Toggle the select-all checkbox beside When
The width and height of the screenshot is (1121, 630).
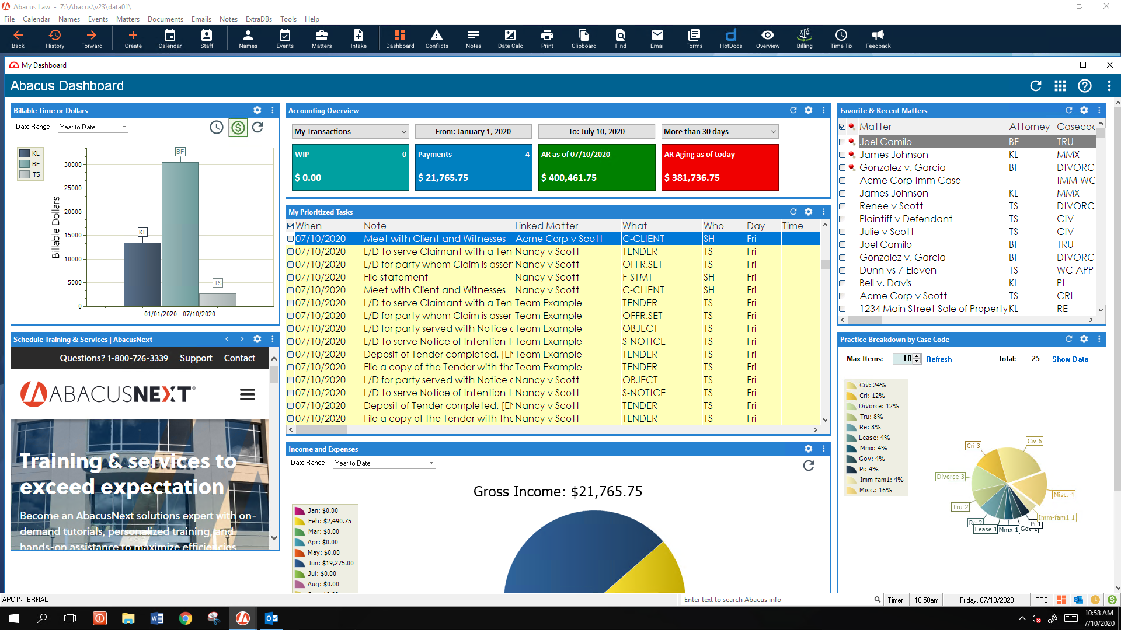click(x=291, y=226)
